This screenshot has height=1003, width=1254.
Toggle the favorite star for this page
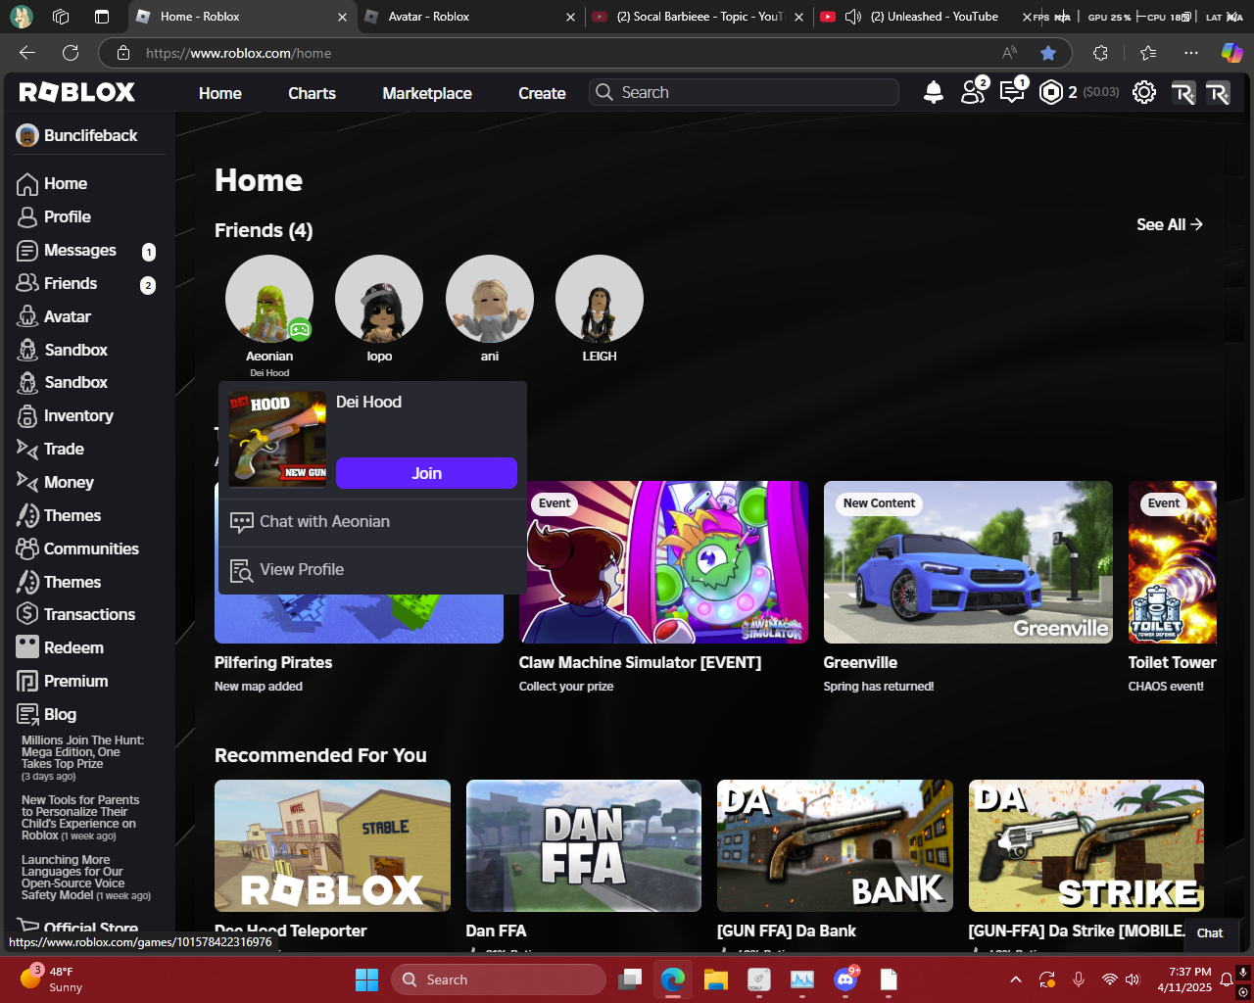pos(1048,53)
